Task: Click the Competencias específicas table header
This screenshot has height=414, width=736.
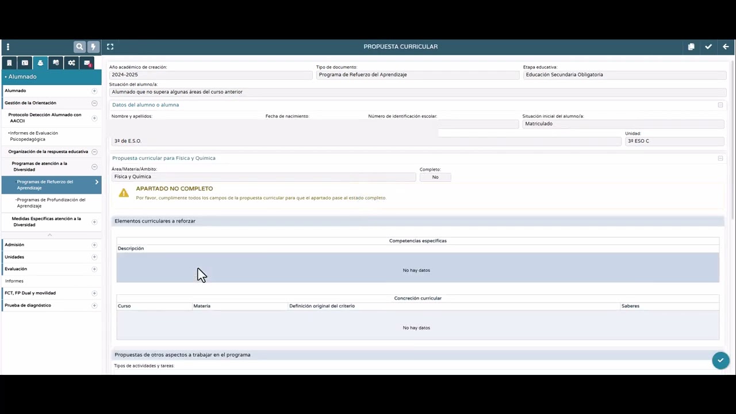Action: [x=417, y=241]
